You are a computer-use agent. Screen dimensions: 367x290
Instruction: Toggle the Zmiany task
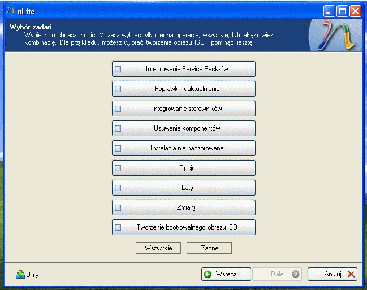[183, 207]
